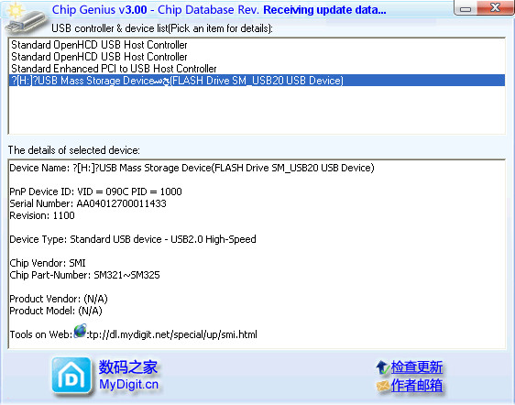Open the 作者邮箱 author email link

416,386
